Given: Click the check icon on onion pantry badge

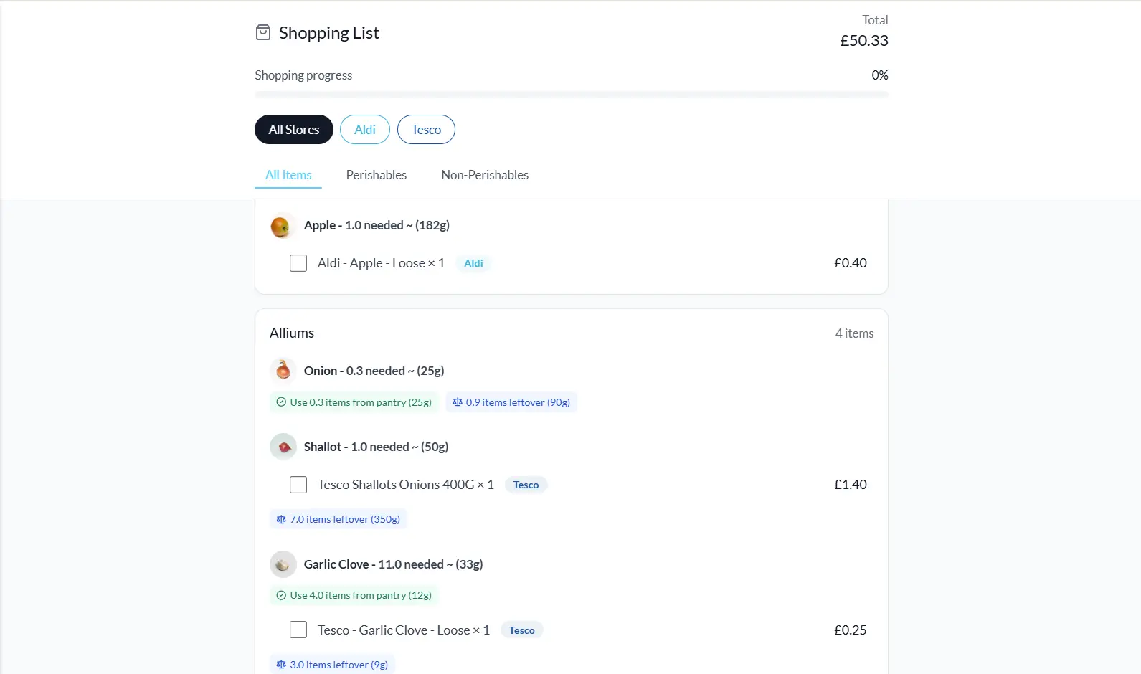Looking at the screenshot, I should pyautogui.click(x=281, y=402).
